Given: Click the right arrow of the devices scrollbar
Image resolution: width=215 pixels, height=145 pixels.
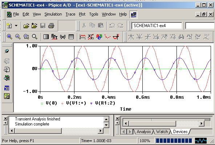Looking at the screenshot, I should tap(201, 124).
